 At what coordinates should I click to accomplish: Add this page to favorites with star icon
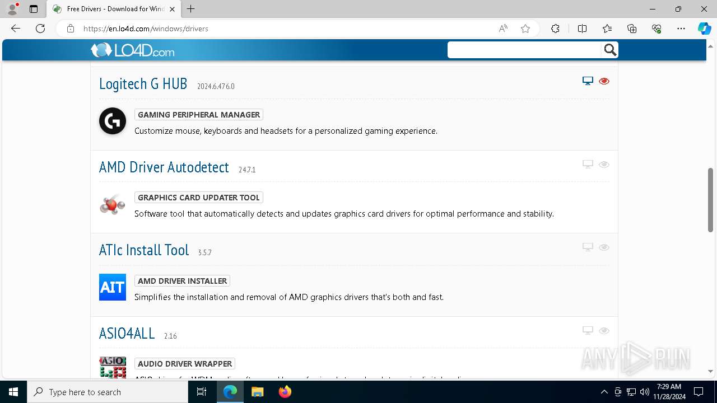click(x=525, y=29)
